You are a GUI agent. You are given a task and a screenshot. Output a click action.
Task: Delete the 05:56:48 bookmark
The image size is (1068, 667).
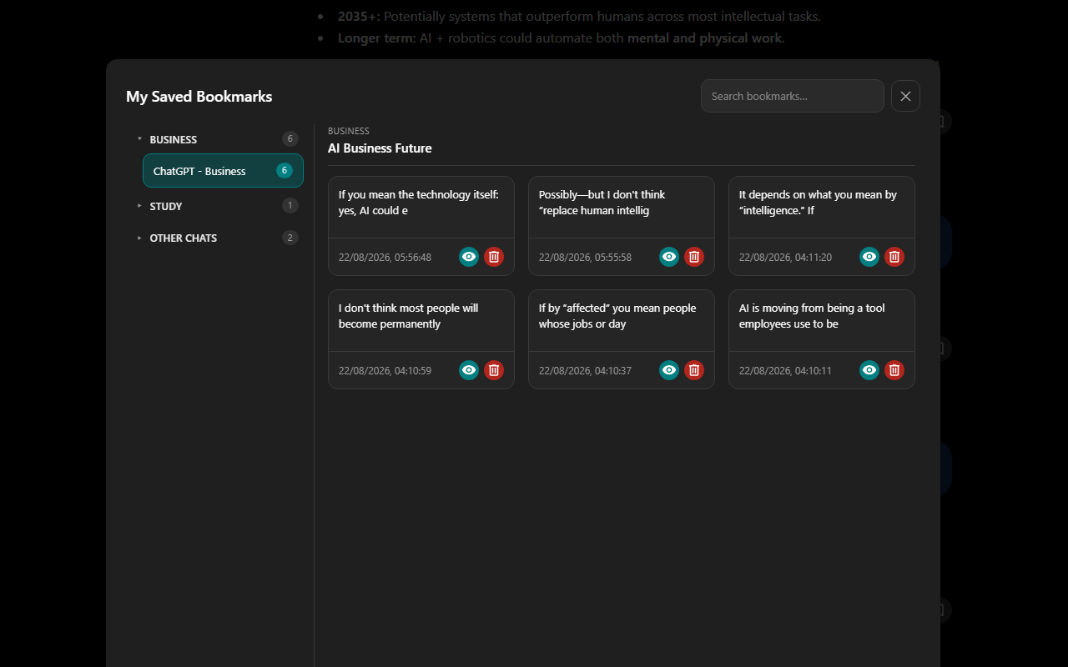494,257
